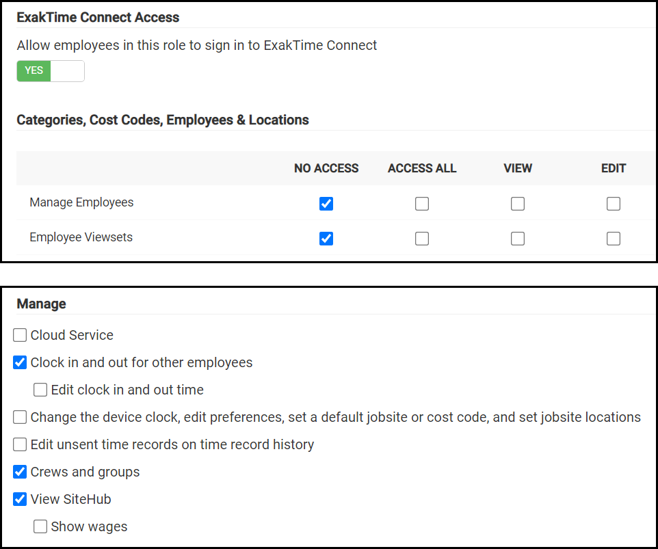Viewport: 658px width, 549px height.
Task: Uncheck View SiteHub
Action: coord(20,499)
